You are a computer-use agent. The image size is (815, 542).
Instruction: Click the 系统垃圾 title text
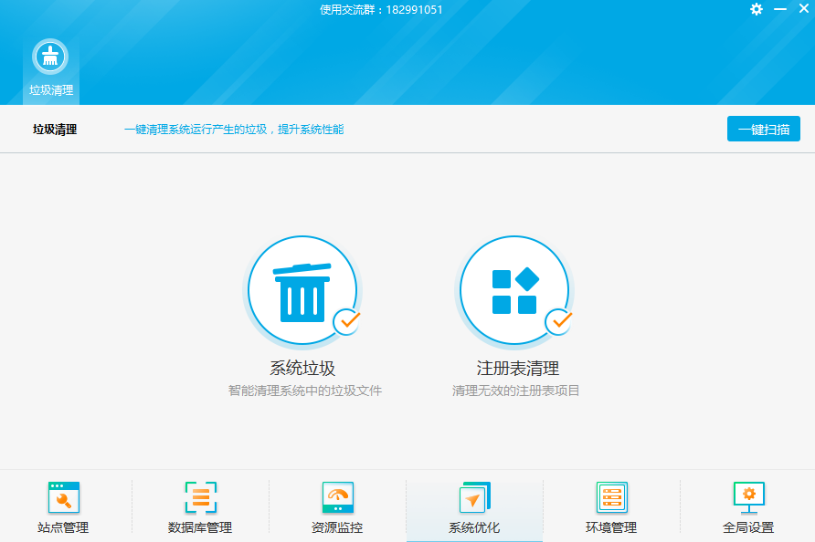tap(302, 368)
